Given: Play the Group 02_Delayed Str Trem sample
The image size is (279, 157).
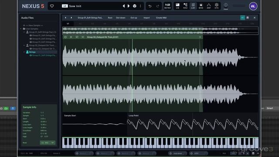Looking at the screenshot, I should pyautogui.click(x=71, y=37).
